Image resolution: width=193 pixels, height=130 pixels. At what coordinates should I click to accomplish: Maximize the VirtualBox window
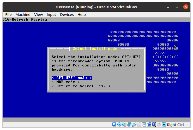tap(177, 7)
